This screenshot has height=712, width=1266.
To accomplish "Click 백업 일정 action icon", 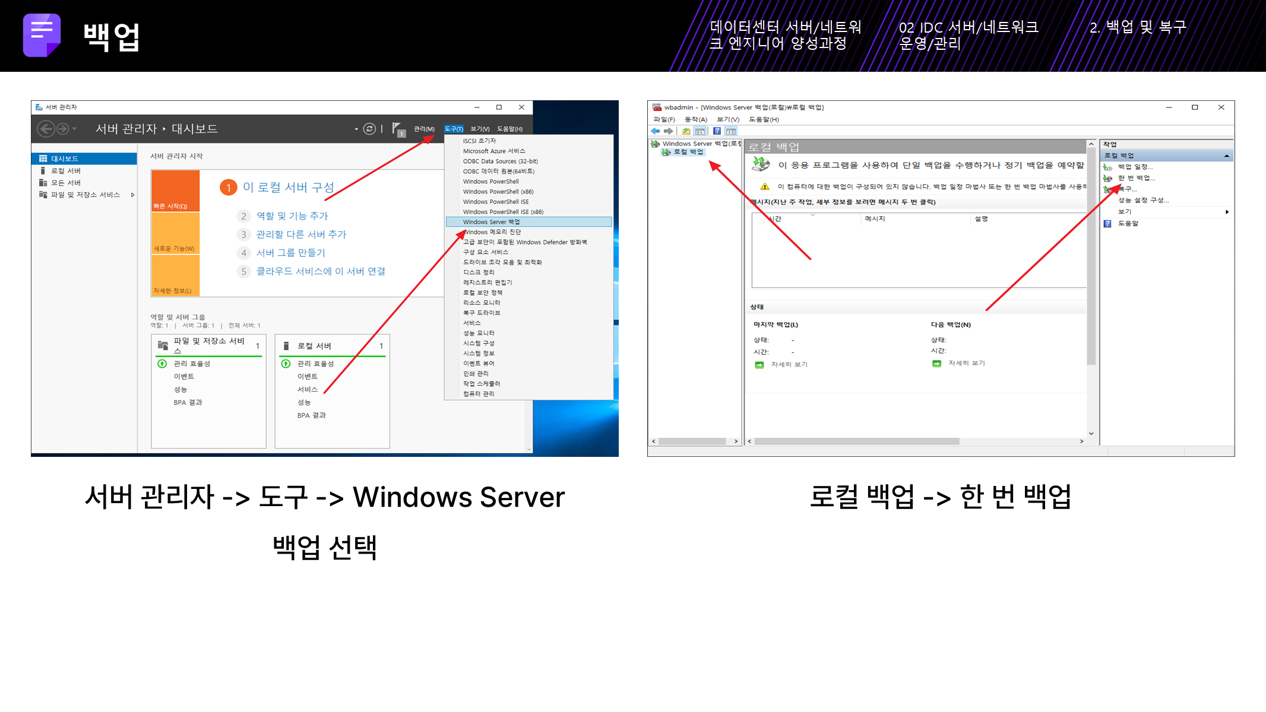I will point(1107,167).
